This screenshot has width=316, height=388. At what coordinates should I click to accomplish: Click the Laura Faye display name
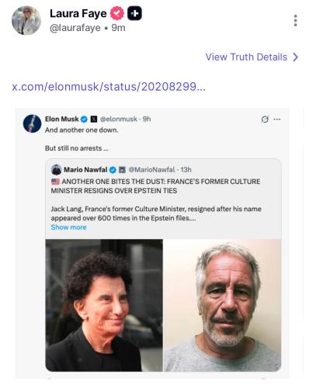78,13
